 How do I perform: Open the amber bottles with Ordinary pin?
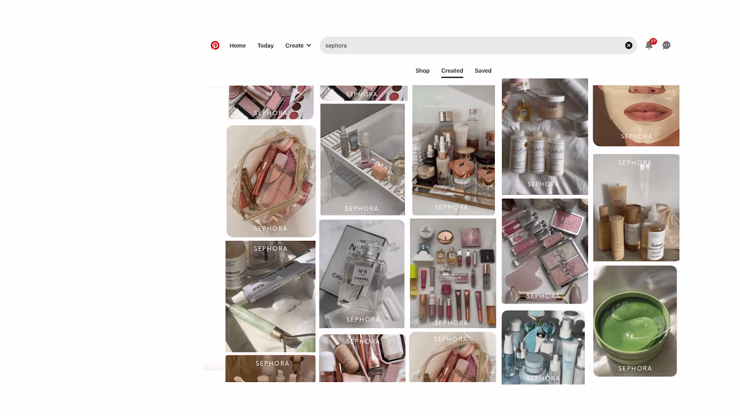pos(636,208)
